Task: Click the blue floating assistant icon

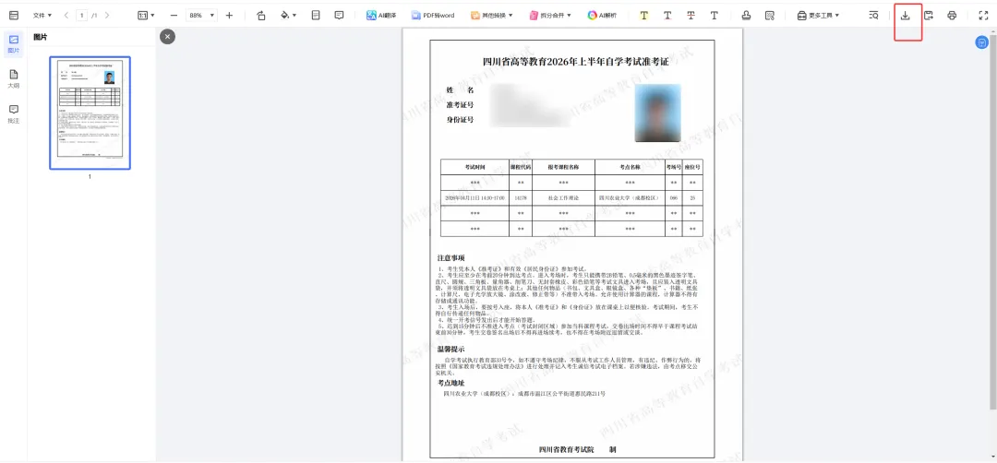Action: click(x=982, y=42)
